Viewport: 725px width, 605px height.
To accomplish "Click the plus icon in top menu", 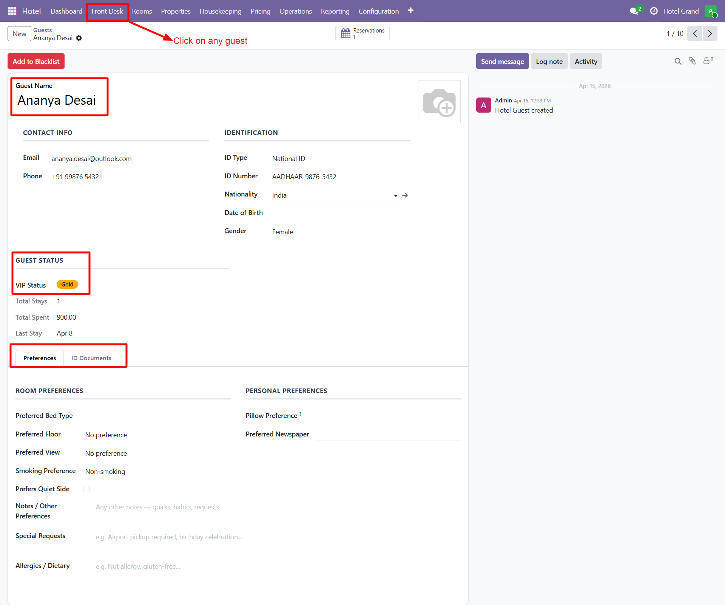I will (410, 11).
